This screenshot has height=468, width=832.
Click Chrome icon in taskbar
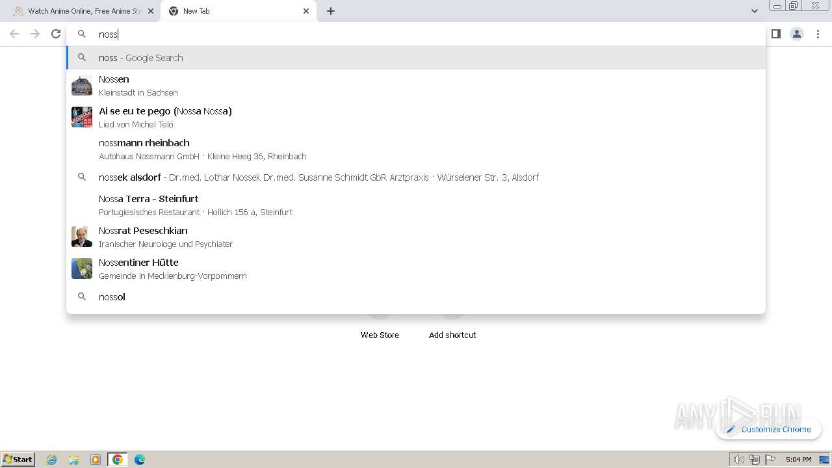118,460
